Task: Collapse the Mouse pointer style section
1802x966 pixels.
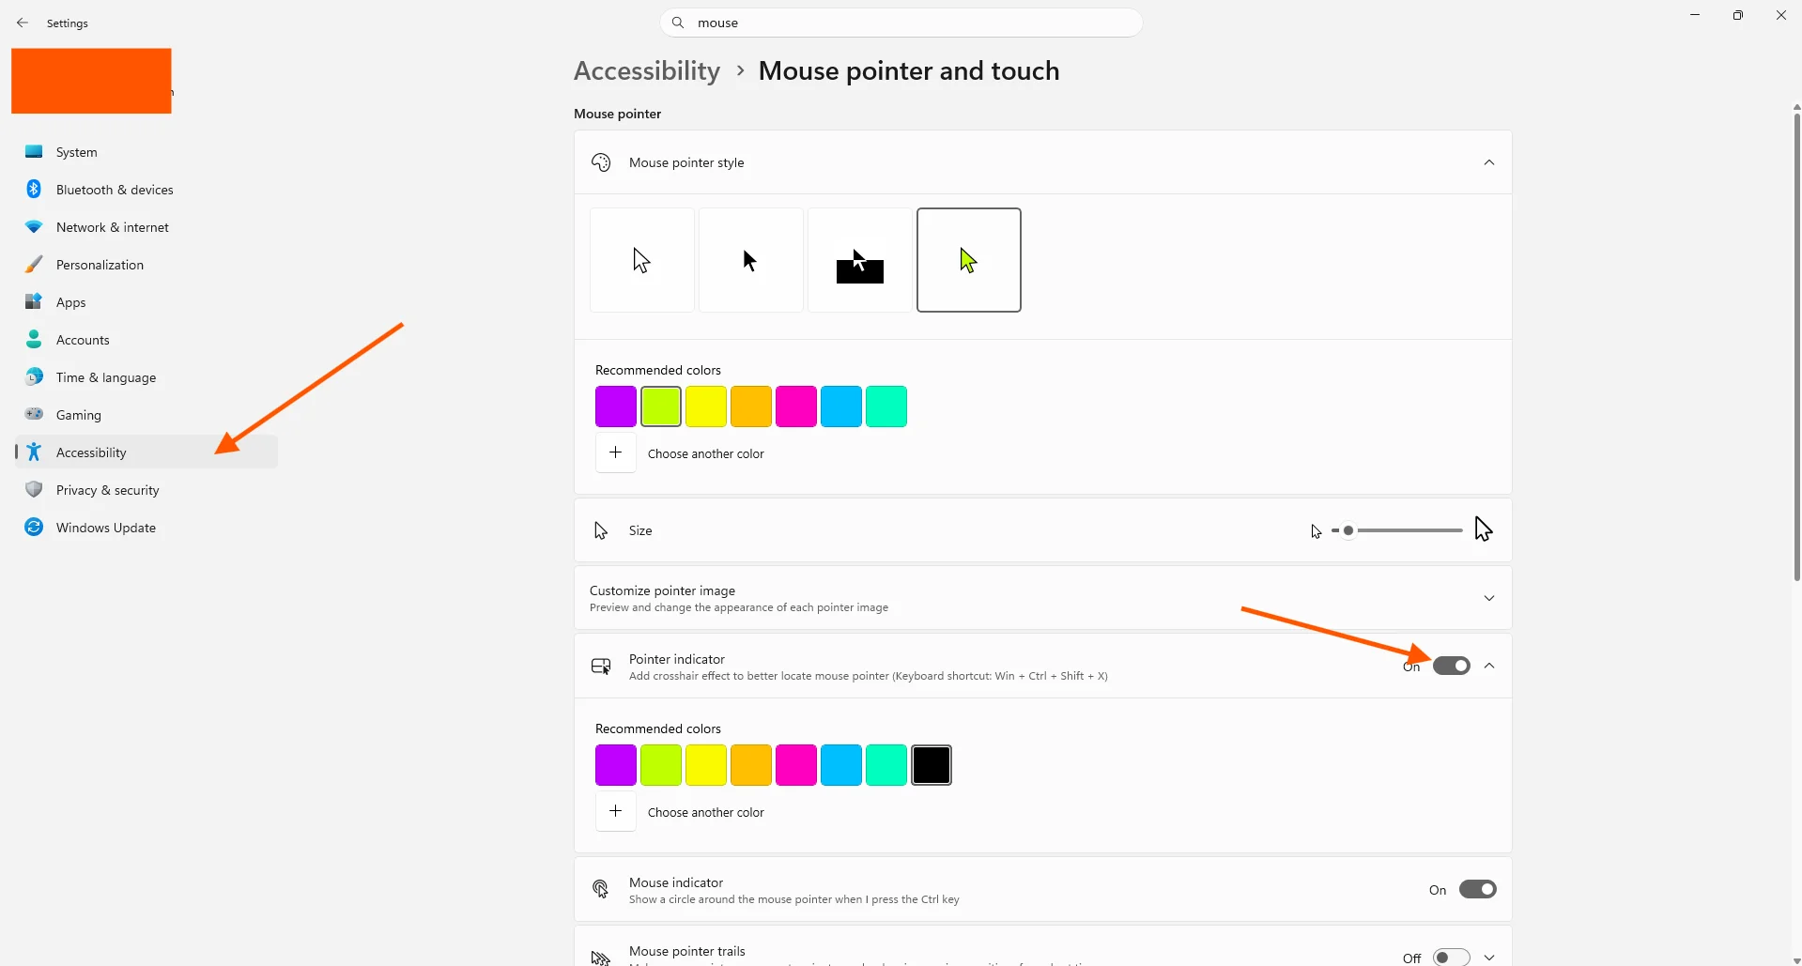Action: click(x=1489, y=162)
